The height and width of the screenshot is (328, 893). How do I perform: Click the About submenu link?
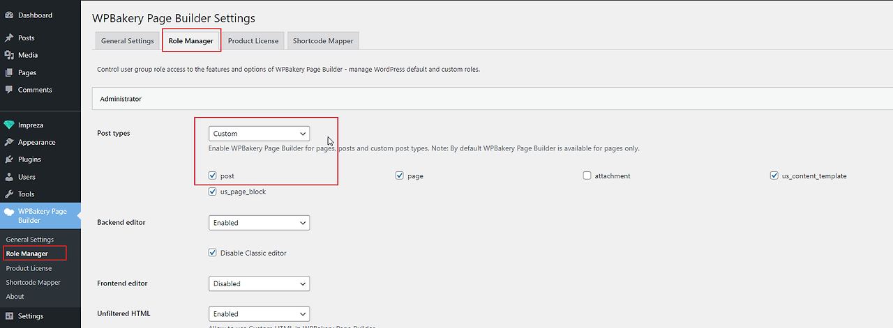tap(15, 297)
